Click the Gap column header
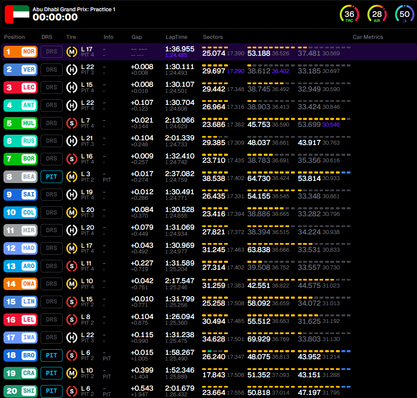The image size is (417, 398). [x=136, y=37]
